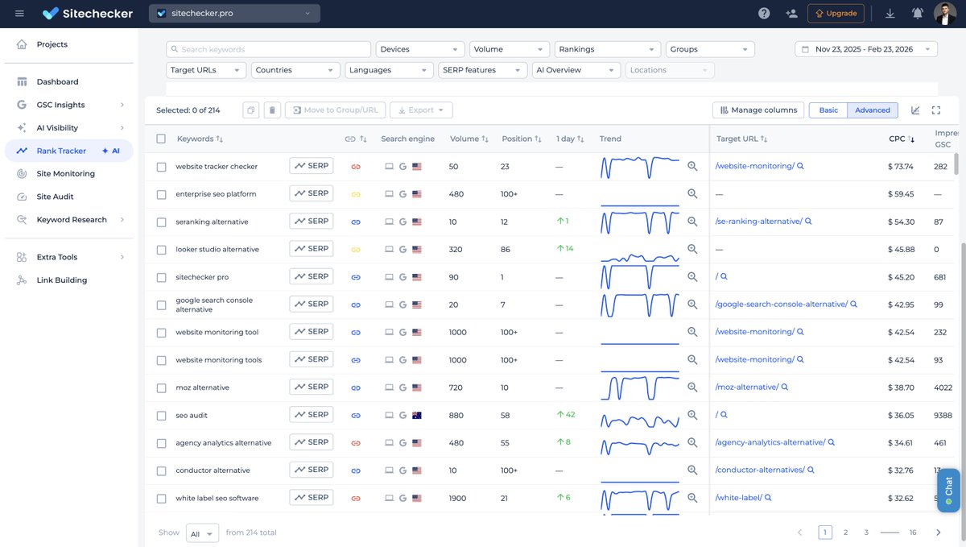Click the red link icon for website tracker checker

[x=356, y=166]
